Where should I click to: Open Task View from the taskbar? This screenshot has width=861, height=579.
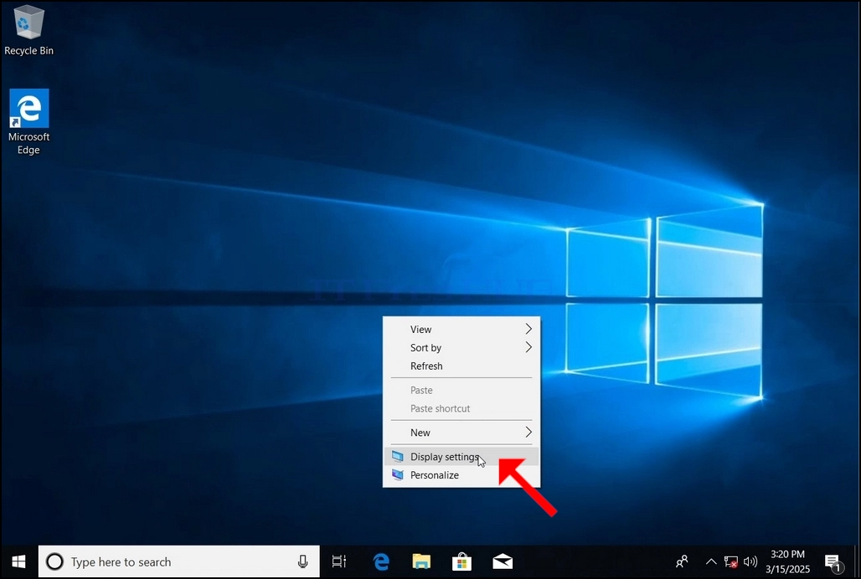[x=339, y=561]
